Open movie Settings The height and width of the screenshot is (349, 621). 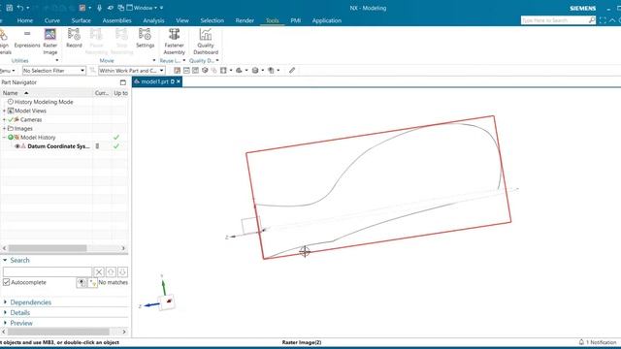145,39
